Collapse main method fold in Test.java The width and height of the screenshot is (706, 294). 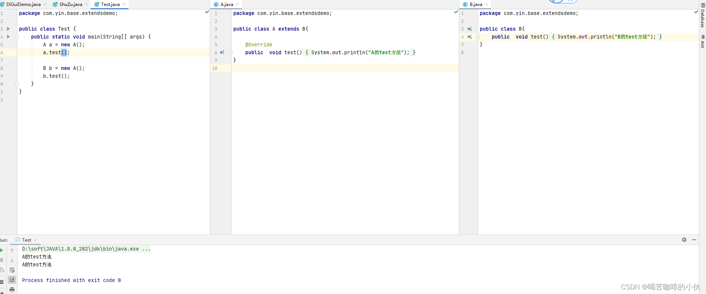pyautogui.click(x=17, y=37)
